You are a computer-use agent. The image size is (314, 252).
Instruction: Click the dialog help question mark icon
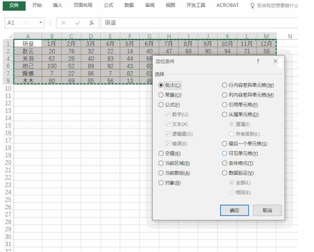coord(258,61)
